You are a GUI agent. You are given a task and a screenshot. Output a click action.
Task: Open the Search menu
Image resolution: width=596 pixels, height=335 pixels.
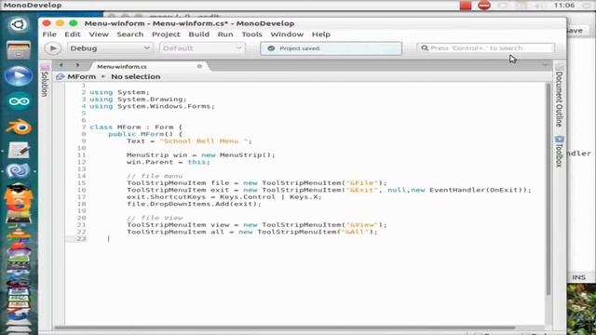pyautogui.click(x=130, y=34)
